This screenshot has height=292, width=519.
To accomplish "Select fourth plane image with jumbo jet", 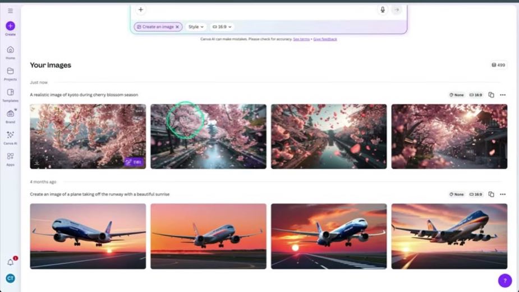I will [449, 236].
